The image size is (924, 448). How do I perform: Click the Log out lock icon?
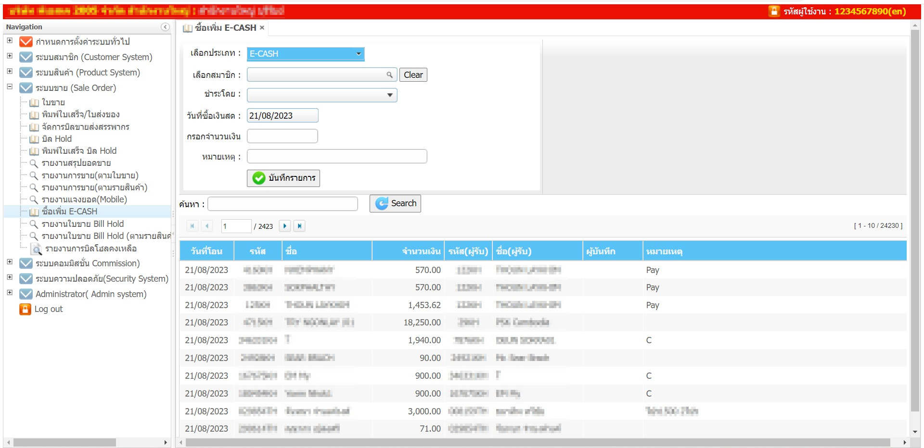25,309
